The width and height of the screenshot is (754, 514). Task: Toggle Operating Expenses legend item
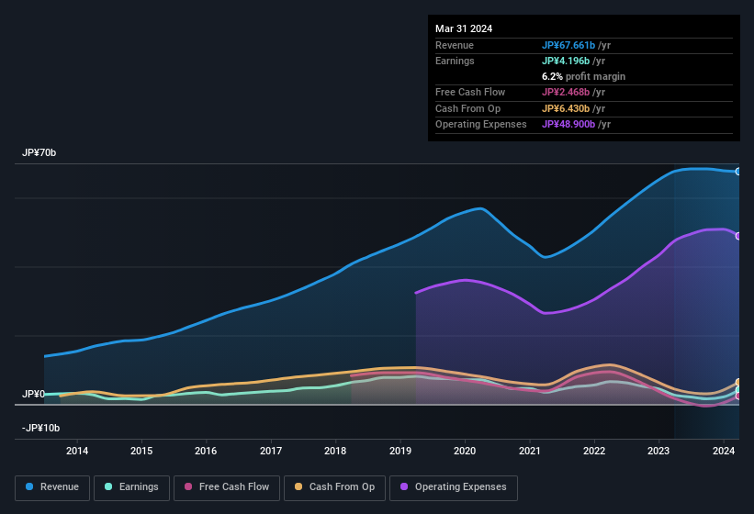[x=454, y=487]
